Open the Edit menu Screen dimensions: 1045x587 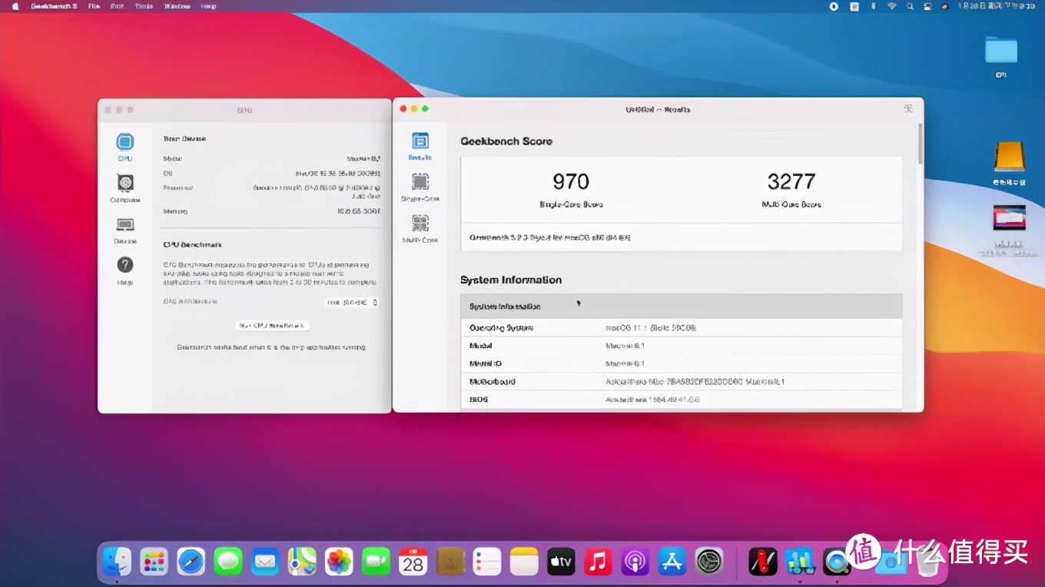118,6
